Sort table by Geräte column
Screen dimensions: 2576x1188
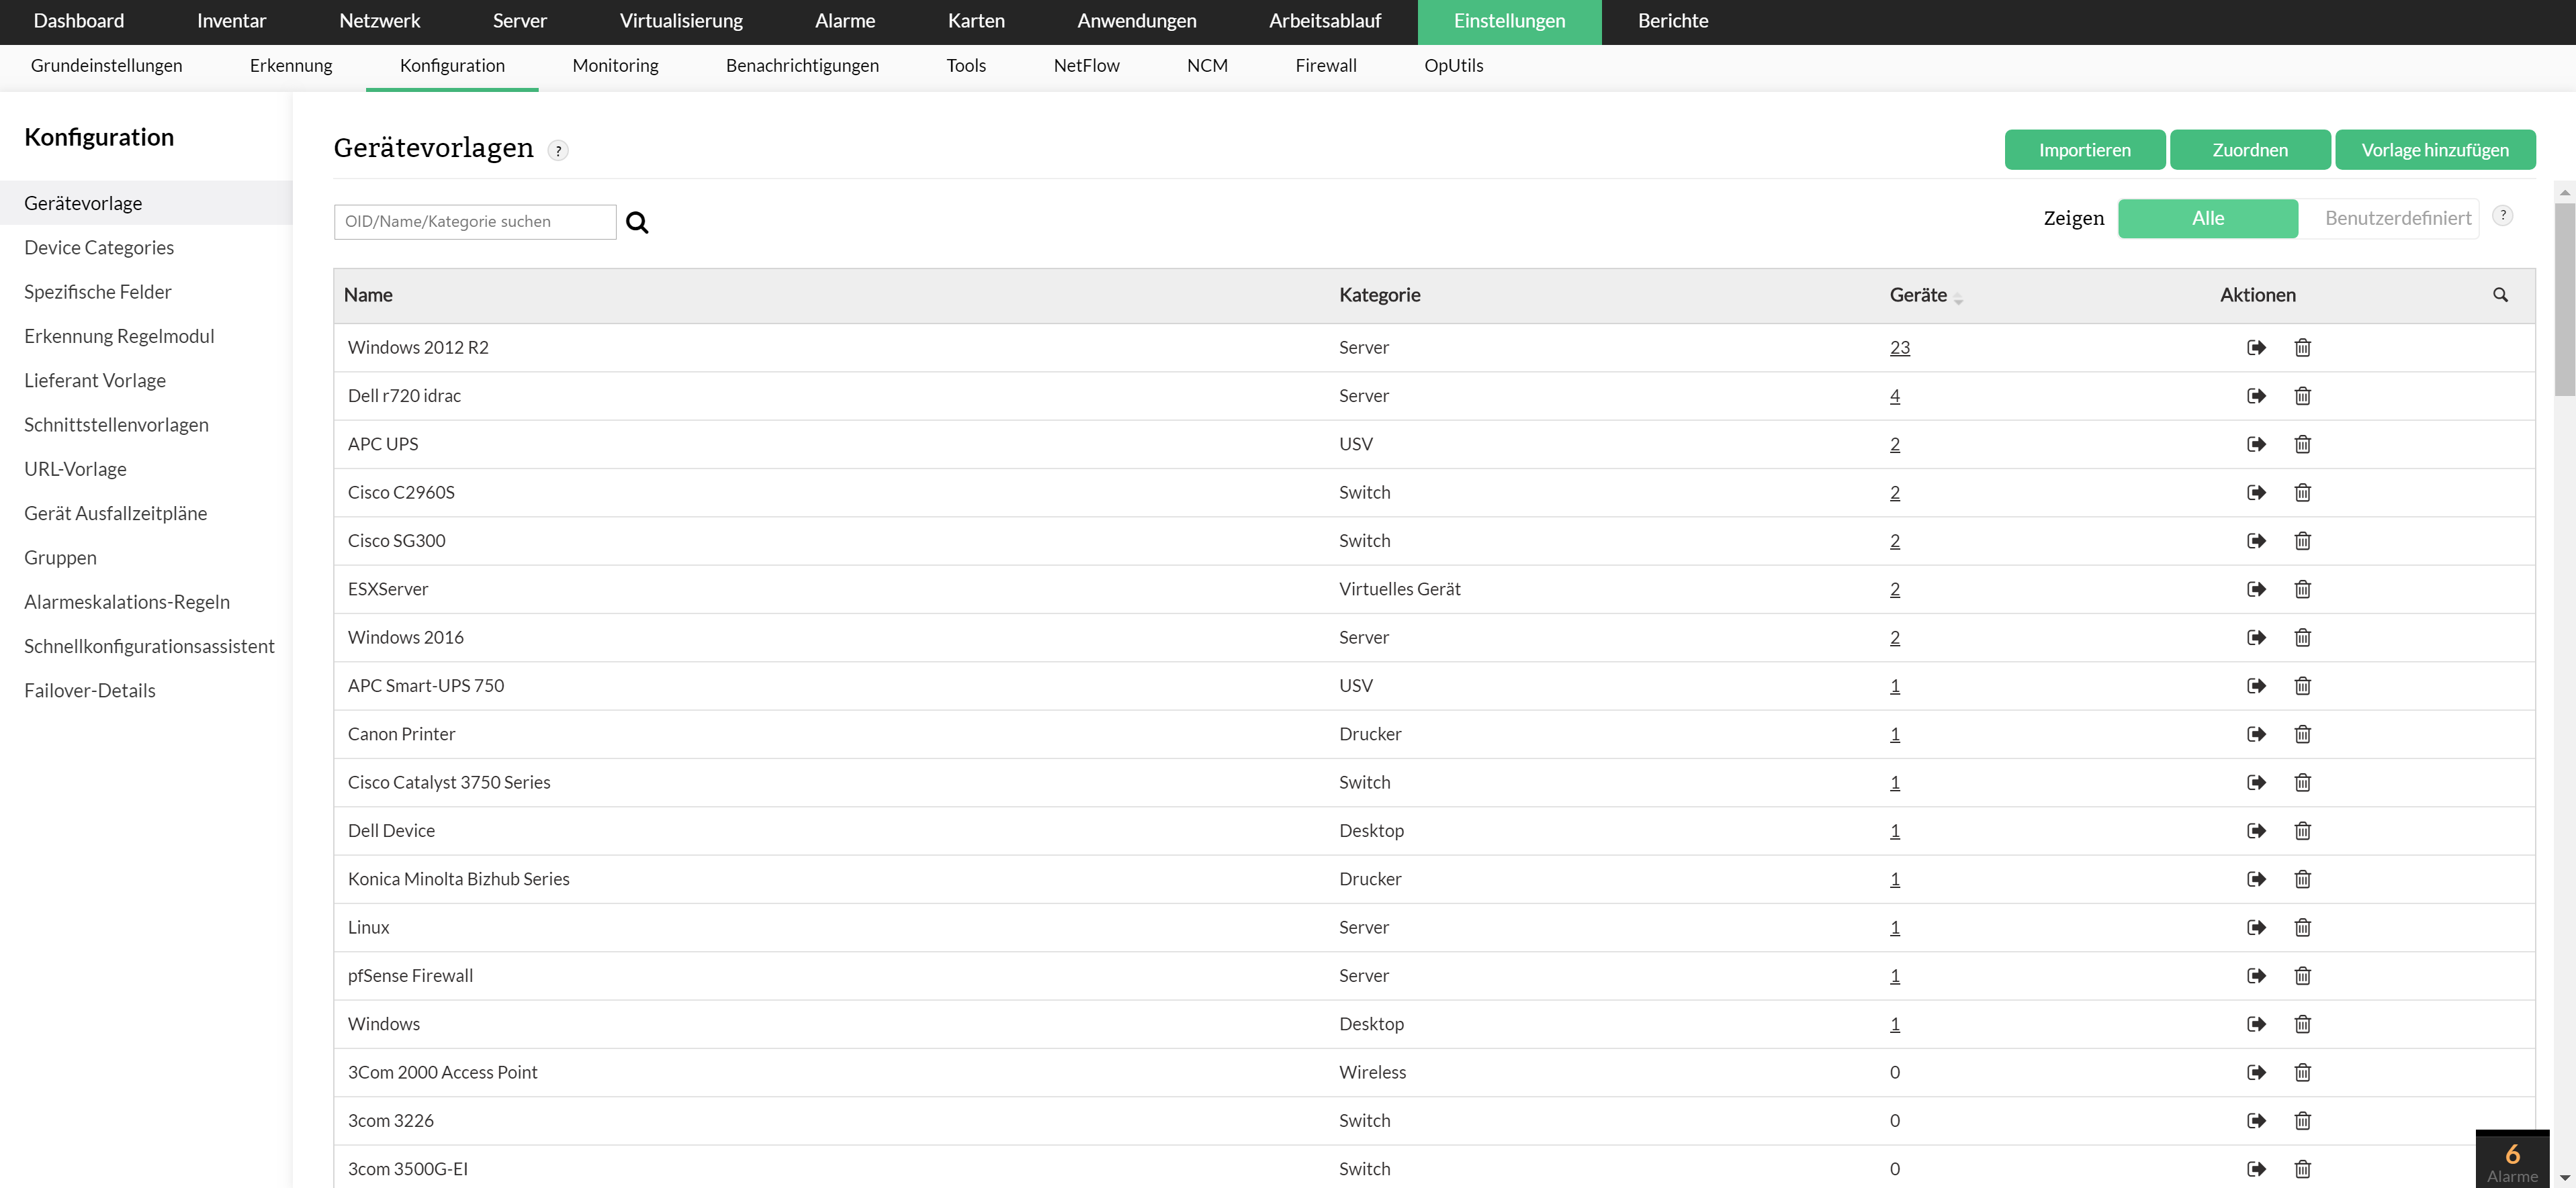pyautogui.click(x=1918, y=295)
